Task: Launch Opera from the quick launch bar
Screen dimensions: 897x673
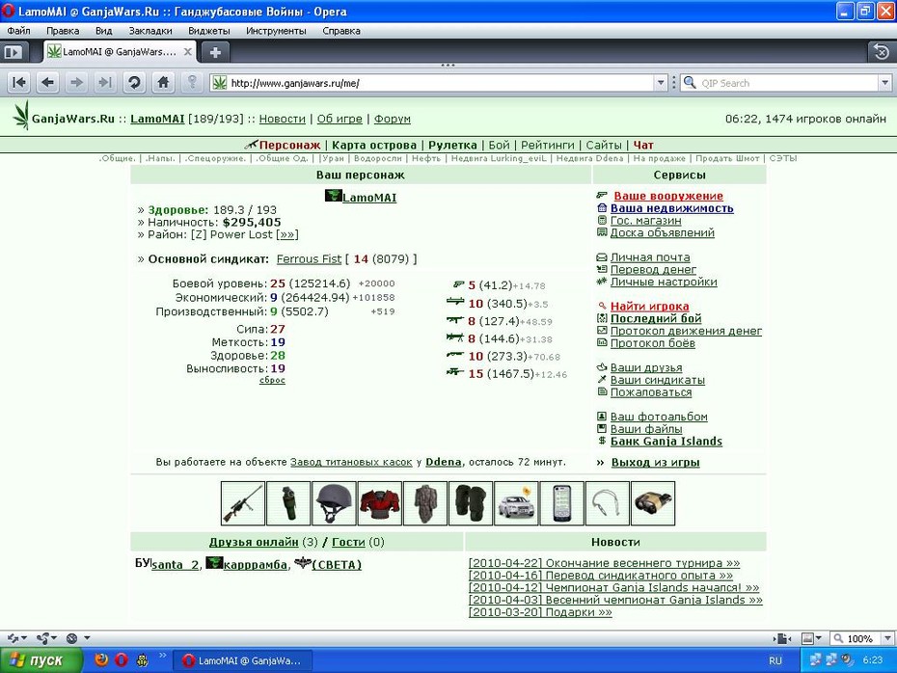Action: (122, 660)
